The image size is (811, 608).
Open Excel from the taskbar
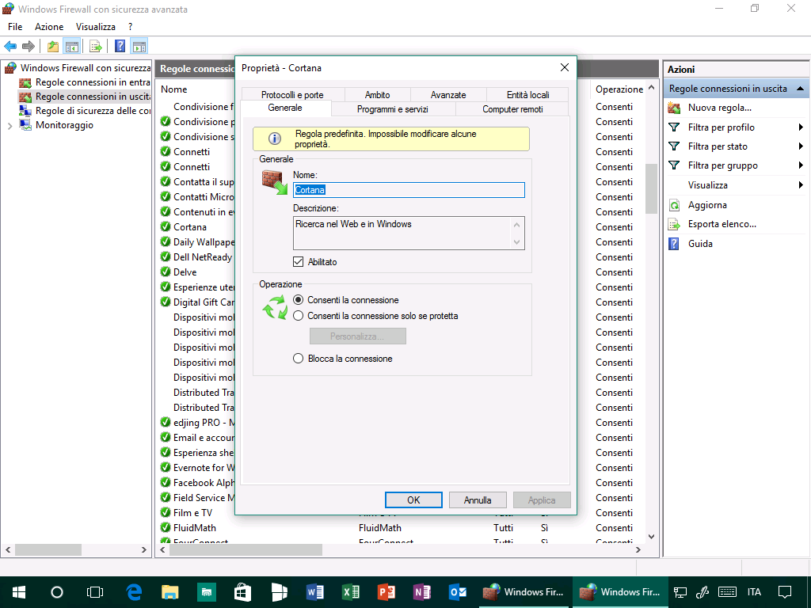[x=351, y=592]
